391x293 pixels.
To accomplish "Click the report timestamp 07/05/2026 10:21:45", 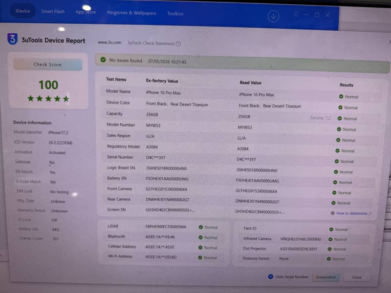I will tap(167, 62).
